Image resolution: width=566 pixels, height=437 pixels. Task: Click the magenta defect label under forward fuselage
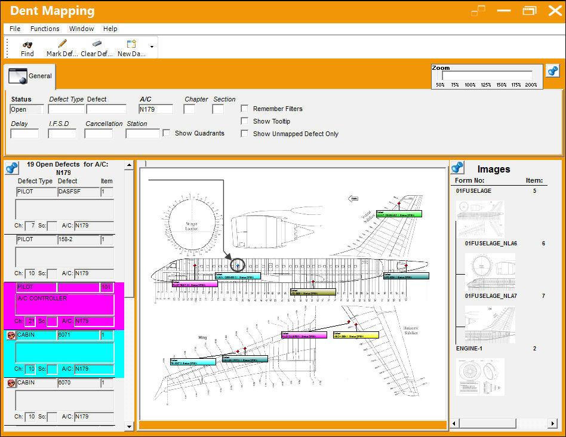click(x=195, y=284)
